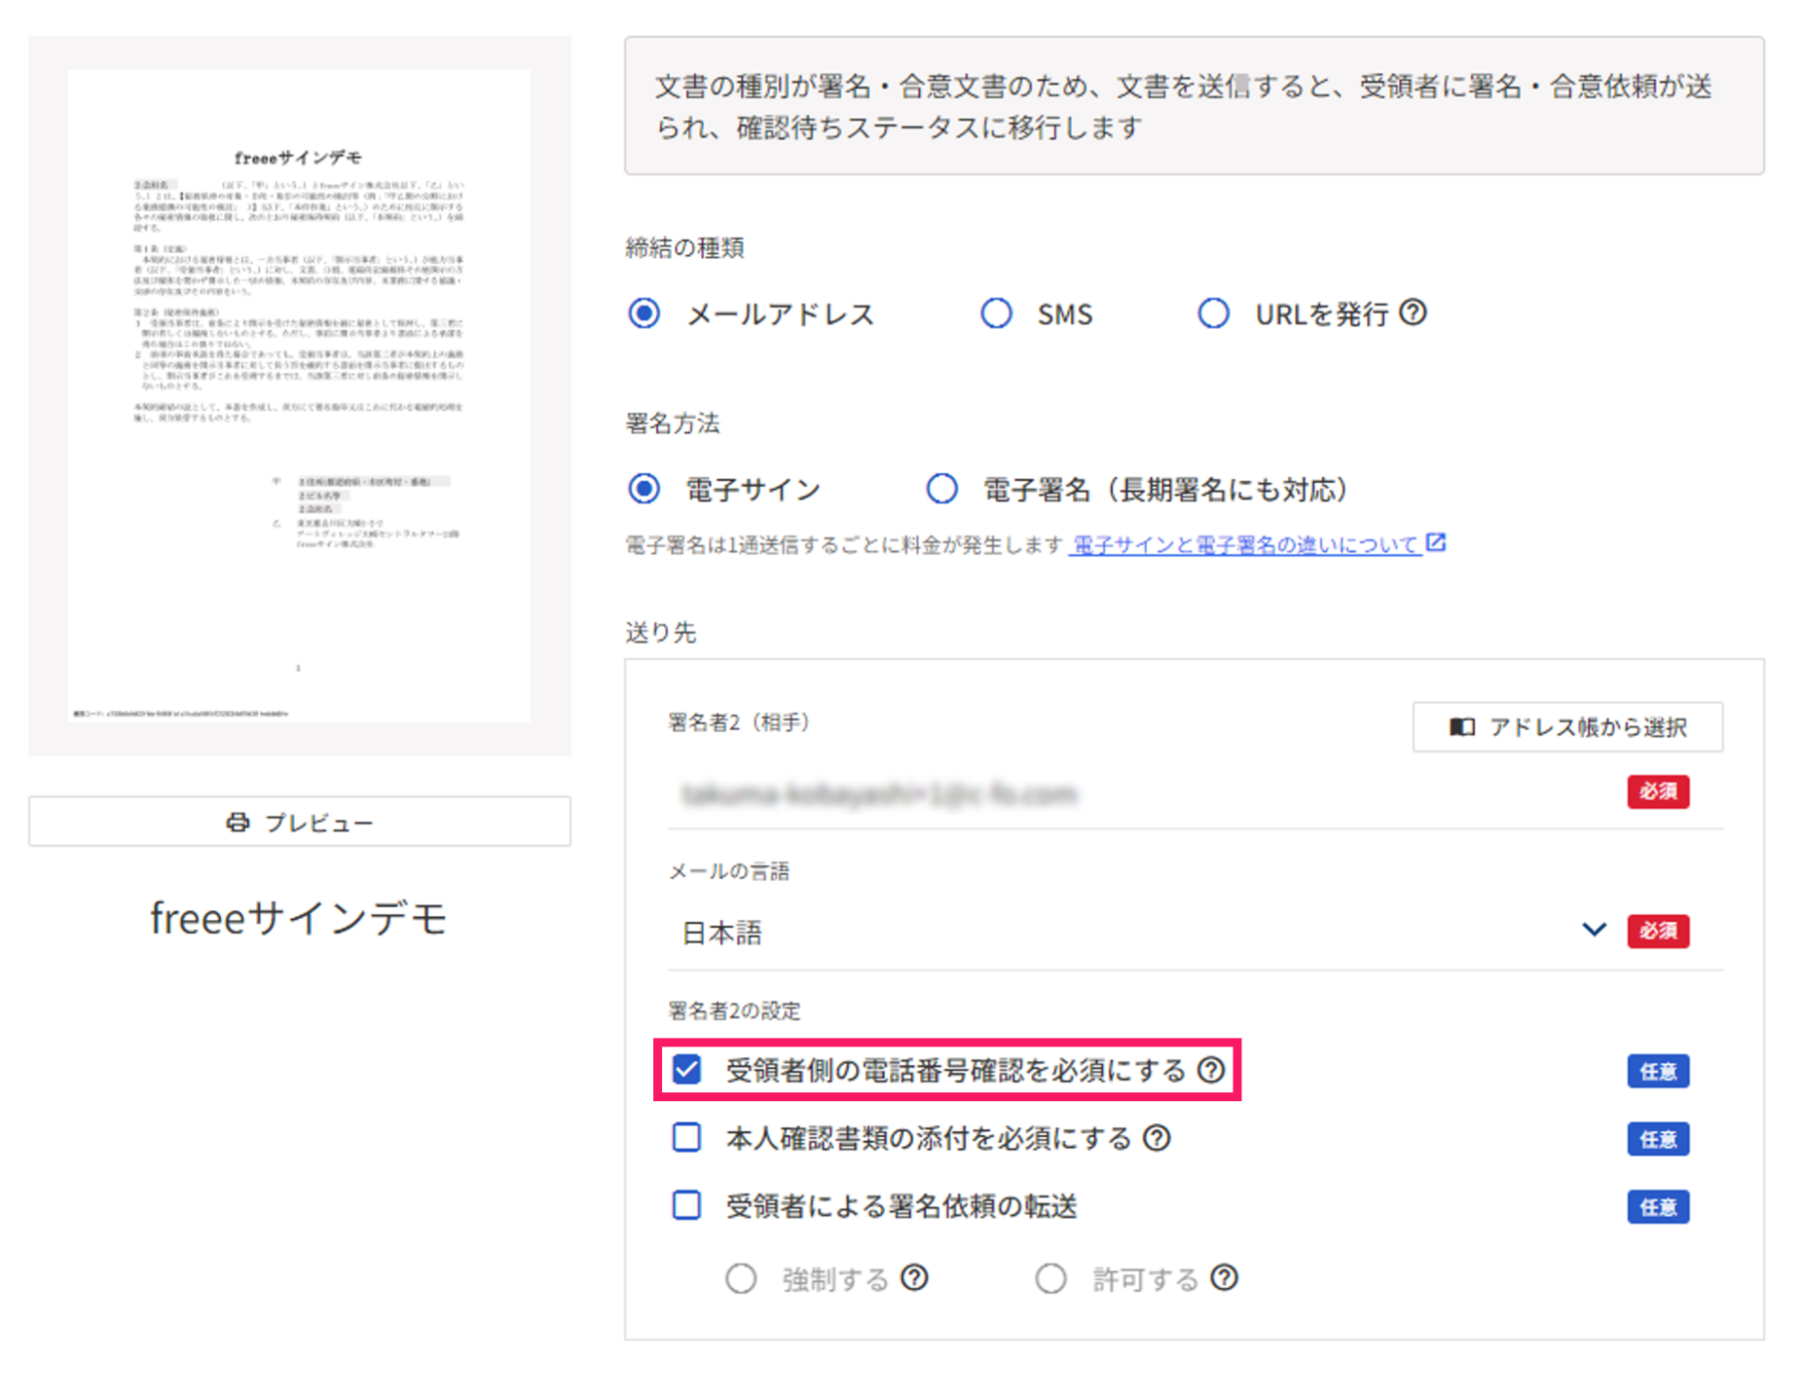The height and width of the screenshot is (1377, 1803).
Task: Click the 必須 badge next to 日本語
Action: coord(1658,931)
